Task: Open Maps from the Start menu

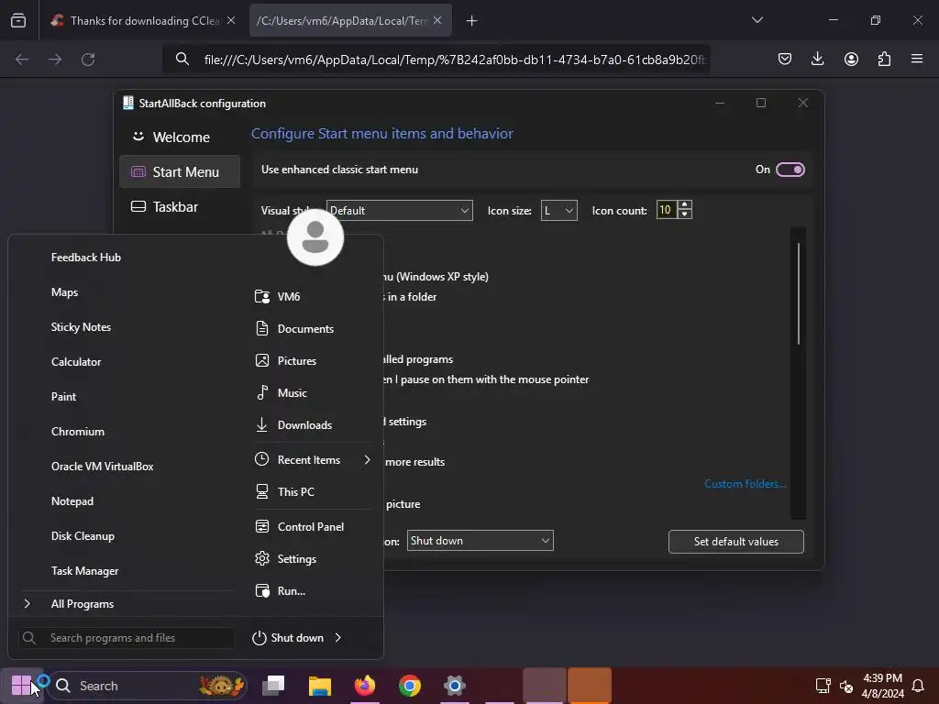Action: pos(64,292)
